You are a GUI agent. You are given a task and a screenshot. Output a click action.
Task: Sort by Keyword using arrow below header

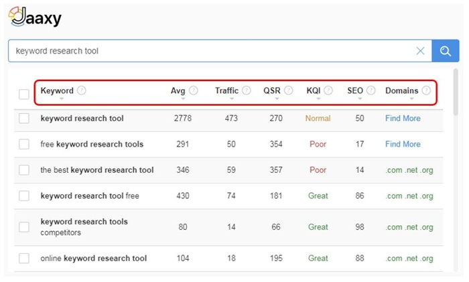coord(62,98)
